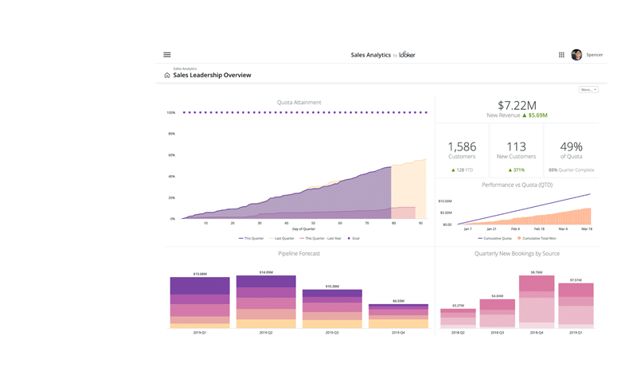Click the $7.22M New Revenue value
The height and width of the screenshot is (390, 633).
[517, 105]
